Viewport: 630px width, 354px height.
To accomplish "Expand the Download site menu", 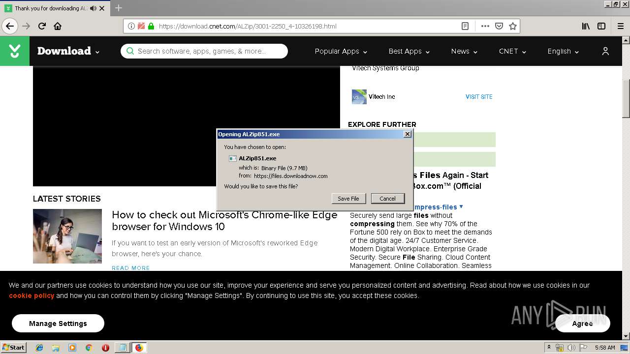I will [68, 51].
